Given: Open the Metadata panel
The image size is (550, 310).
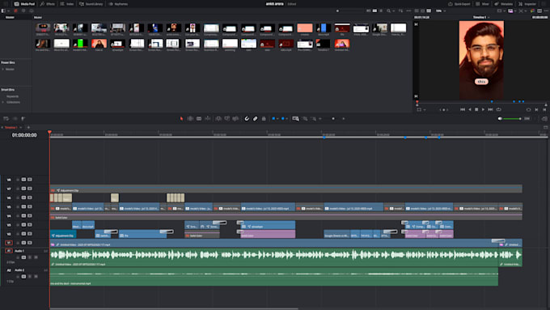Looking at the screenshot, I should 504,4.
